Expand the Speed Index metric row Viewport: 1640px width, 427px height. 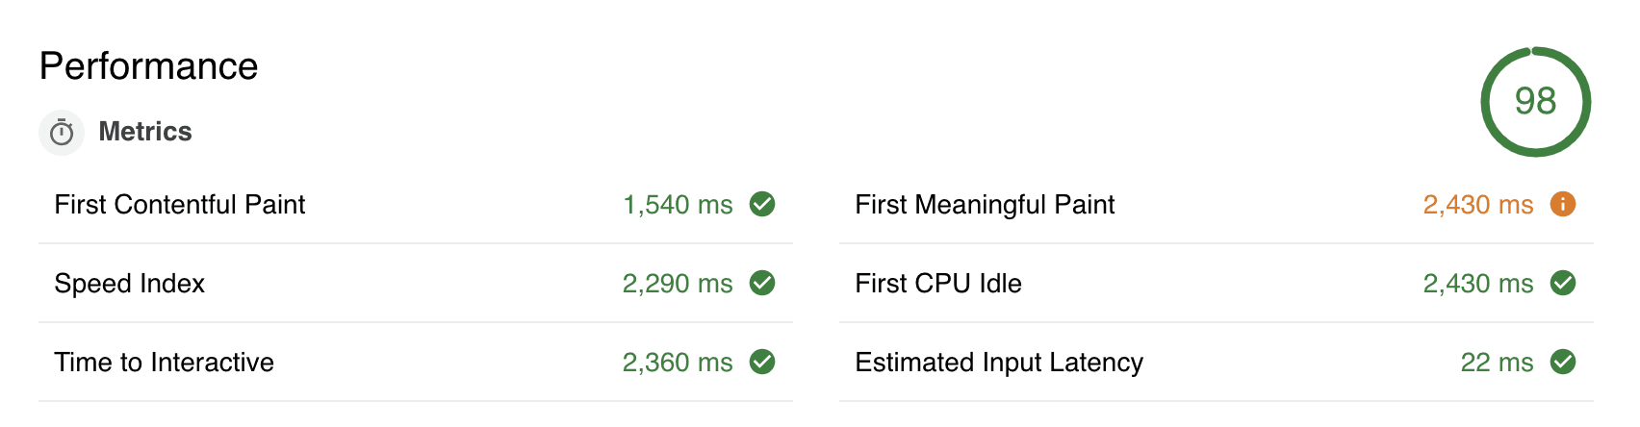click(130, 284)
